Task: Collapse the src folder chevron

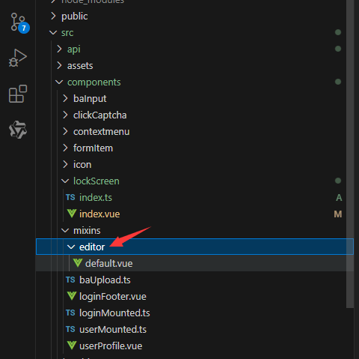Action: click(53, 33)
